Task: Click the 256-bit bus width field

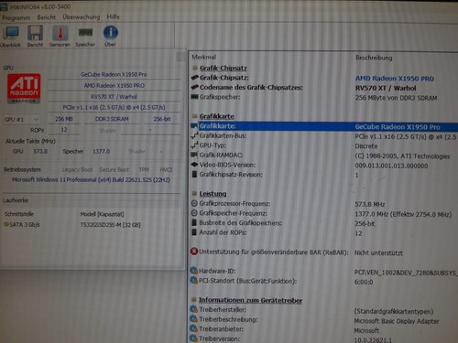Action: tap(162, 119)
